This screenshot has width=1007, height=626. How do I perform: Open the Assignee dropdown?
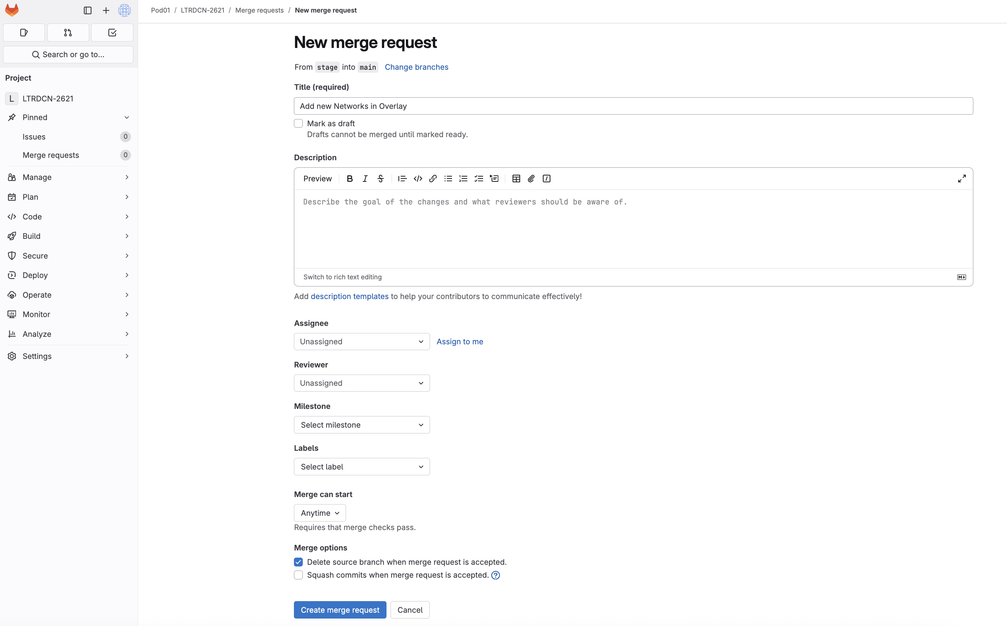[x=362, y=342]
